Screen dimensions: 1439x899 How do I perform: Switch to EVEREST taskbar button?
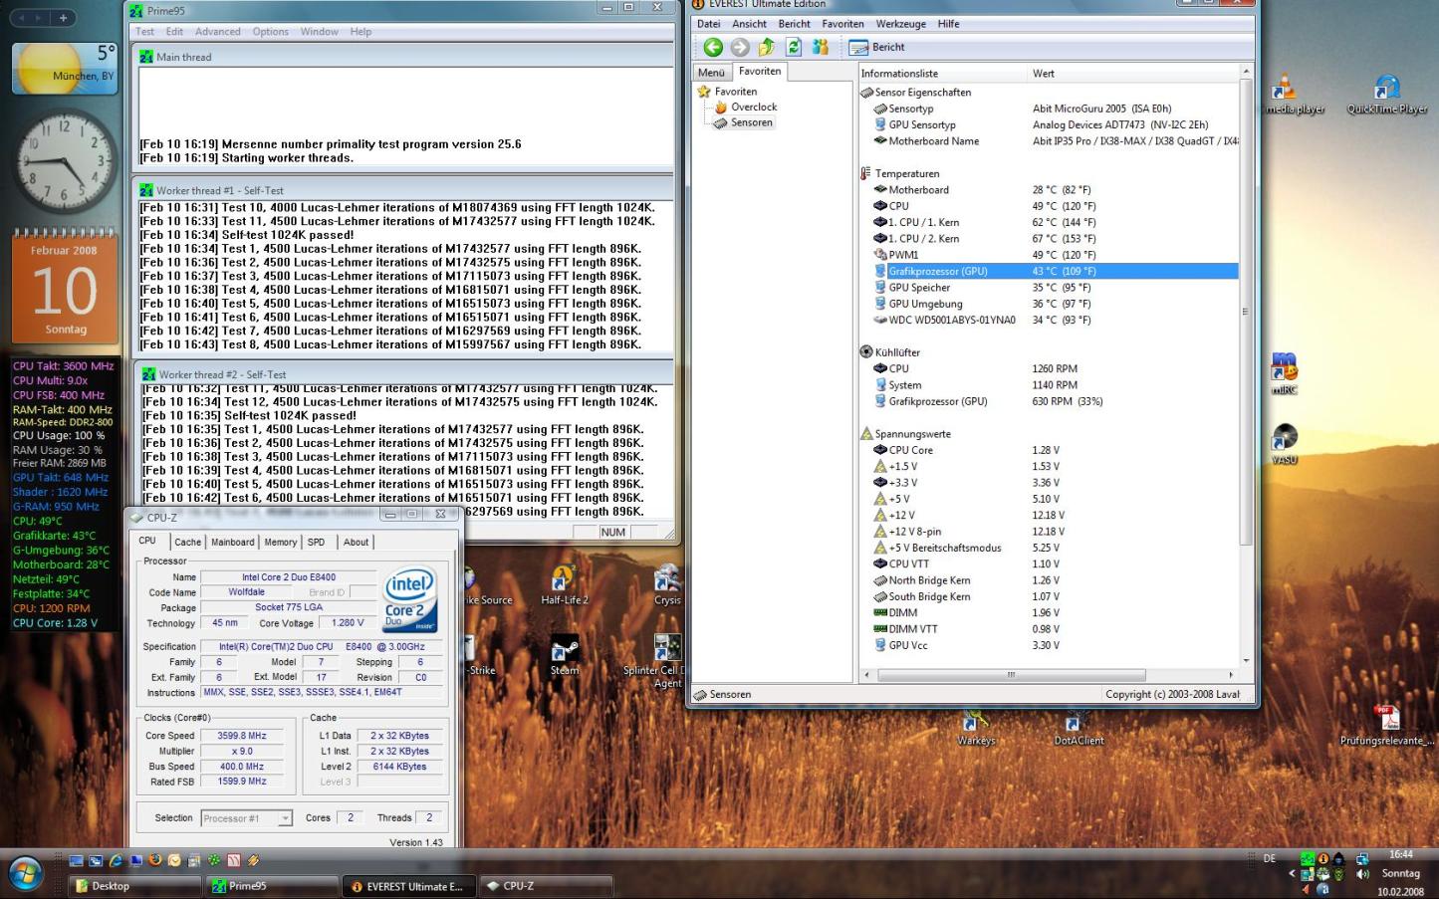pyautogui.click(x=407, y=886)
